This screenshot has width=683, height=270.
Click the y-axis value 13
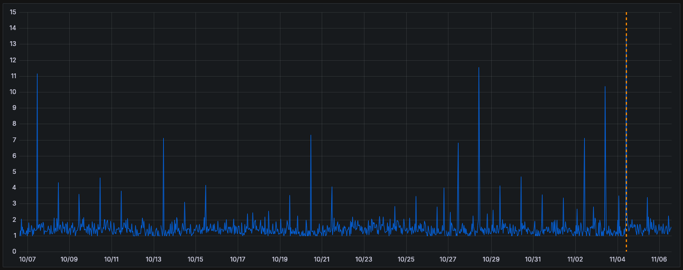[13, 44]
